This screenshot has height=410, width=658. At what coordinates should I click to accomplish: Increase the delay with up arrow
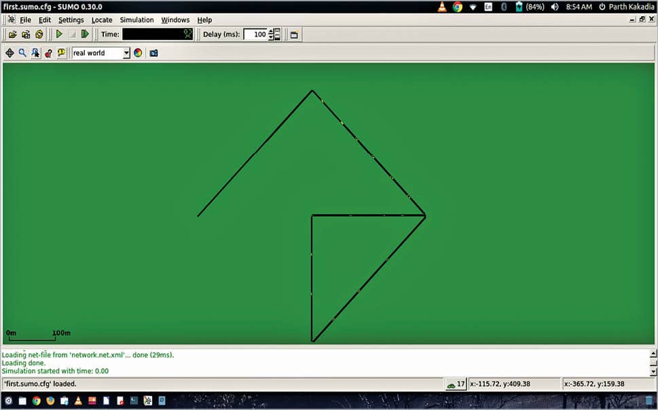click(x=271, y=31)
